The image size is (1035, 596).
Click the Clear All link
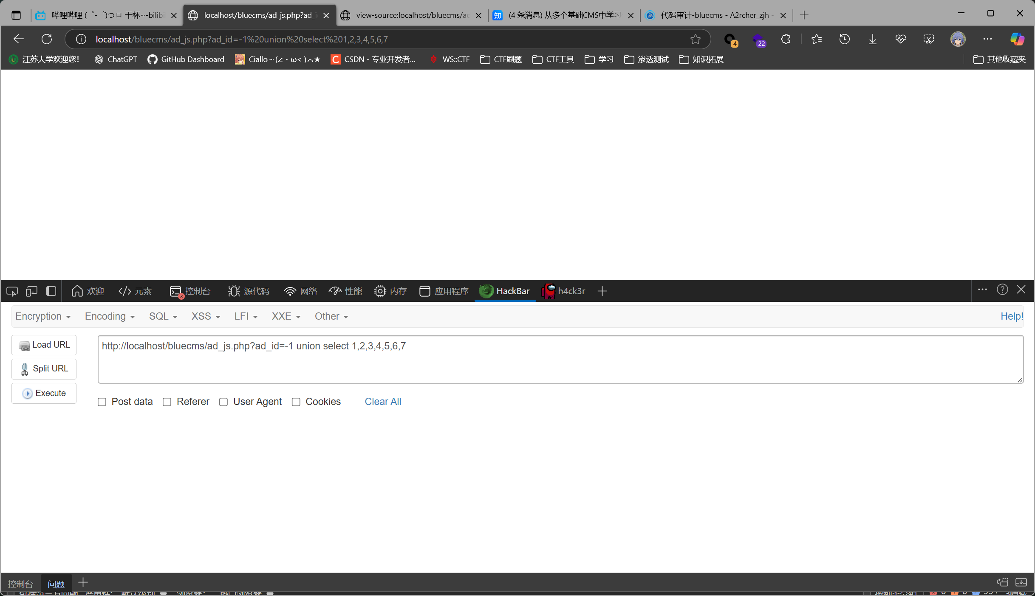383,402
